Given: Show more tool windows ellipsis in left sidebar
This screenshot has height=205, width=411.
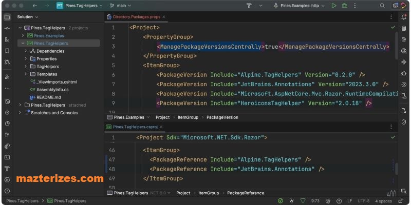Looking at the screenshot, I should (7, 88).
